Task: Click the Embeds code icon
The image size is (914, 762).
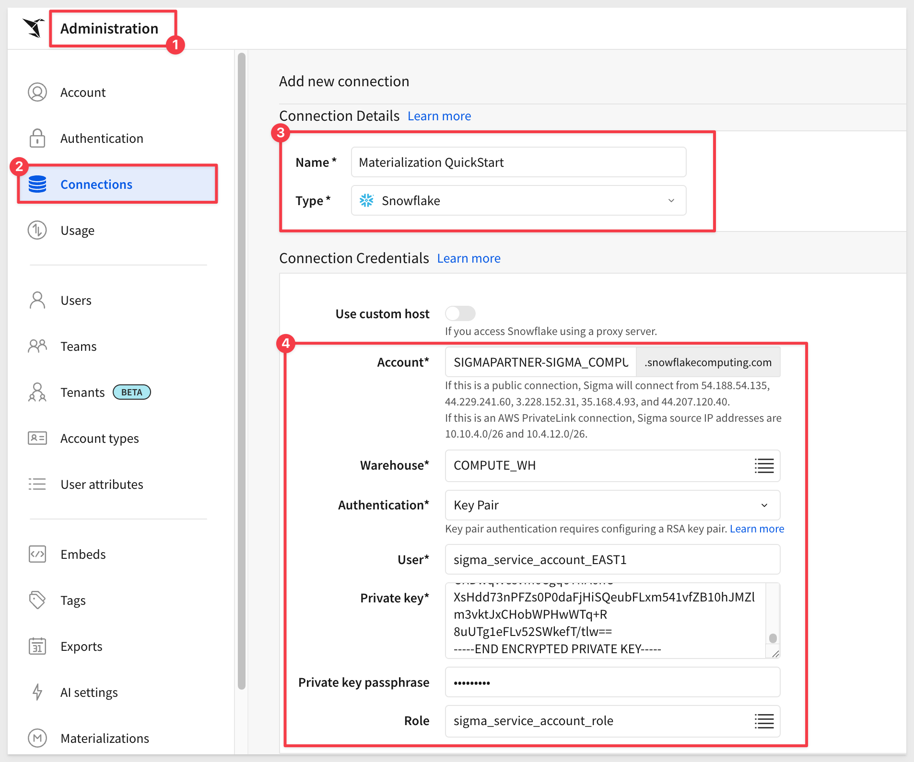Action: (x=37, y=554)
